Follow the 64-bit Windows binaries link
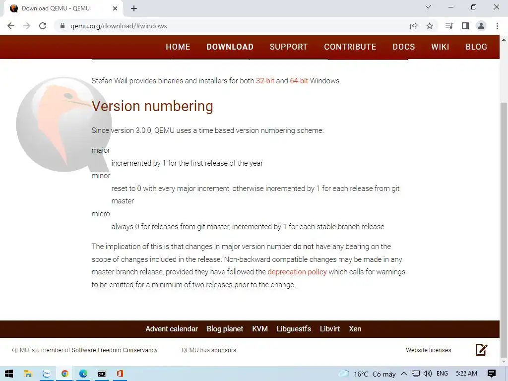Image resolution: width=508 pixels, height=381 pixels. pos(299,81)
